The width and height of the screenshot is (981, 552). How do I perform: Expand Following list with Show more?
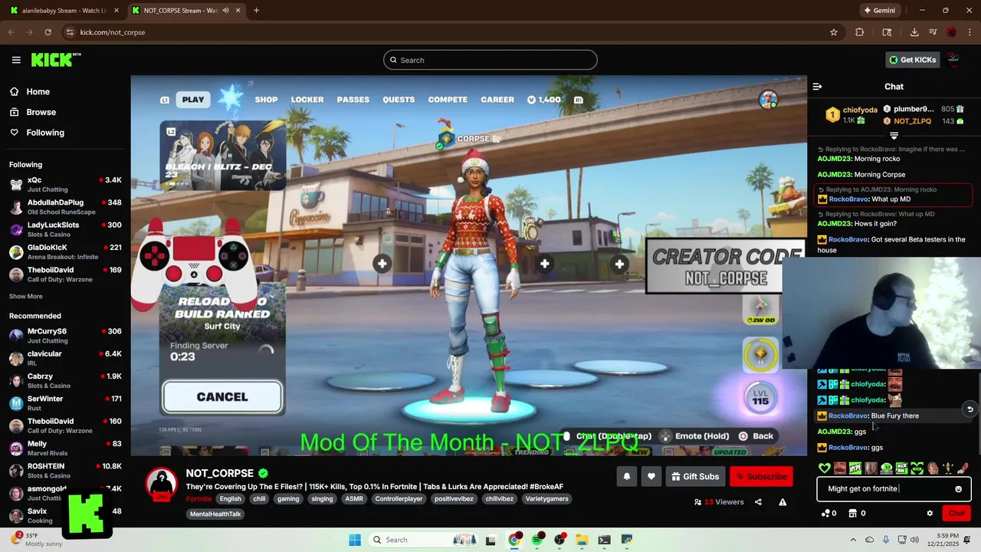click(26, 297)
